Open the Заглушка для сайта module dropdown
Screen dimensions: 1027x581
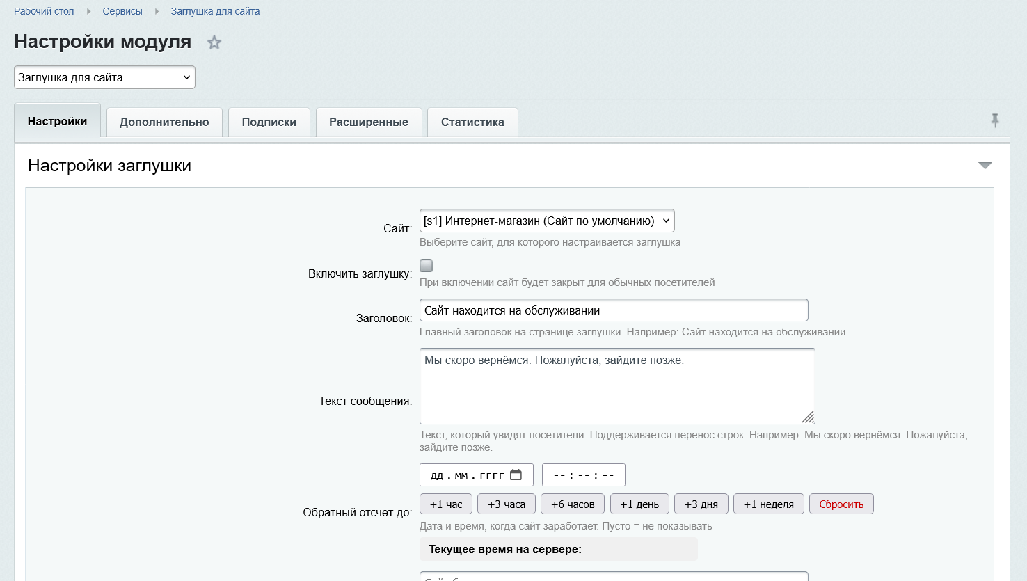tap(104, 77)
